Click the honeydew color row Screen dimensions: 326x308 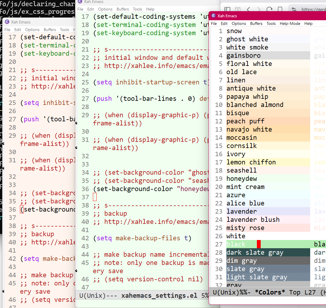click(268, 179)
